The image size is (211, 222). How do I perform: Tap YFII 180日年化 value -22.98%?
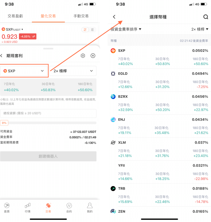(x=201, y=179)
